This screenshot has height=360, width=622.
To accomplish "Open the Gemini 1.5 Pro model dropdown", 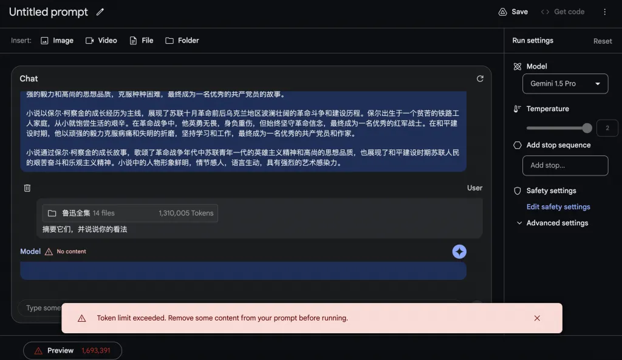I will click(x=565, y=84).
